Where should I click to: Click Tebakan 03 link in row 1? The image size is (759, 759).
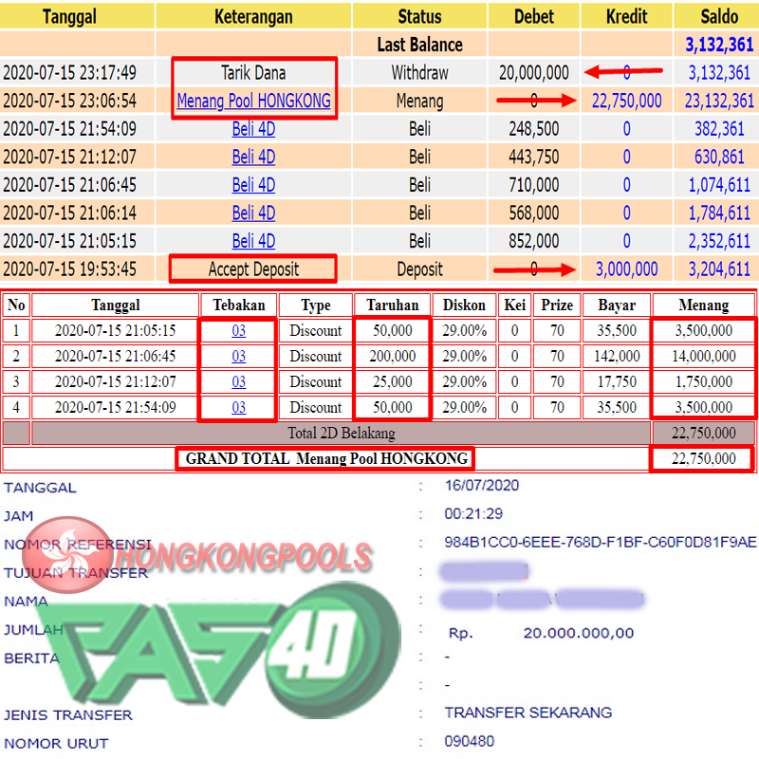[x=239, y=330]
